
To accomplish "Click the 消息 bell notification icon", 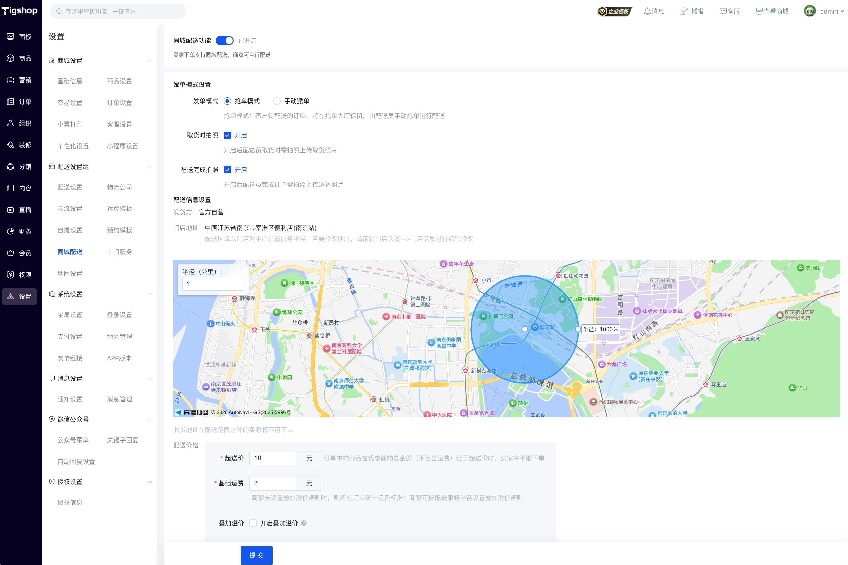I will click(x=647, y=11).
